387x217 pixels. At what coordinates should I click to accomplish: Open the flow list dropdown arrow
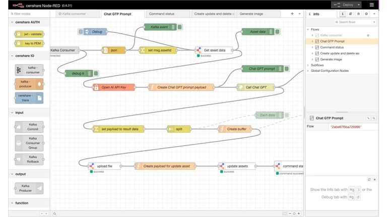point(300,14)
